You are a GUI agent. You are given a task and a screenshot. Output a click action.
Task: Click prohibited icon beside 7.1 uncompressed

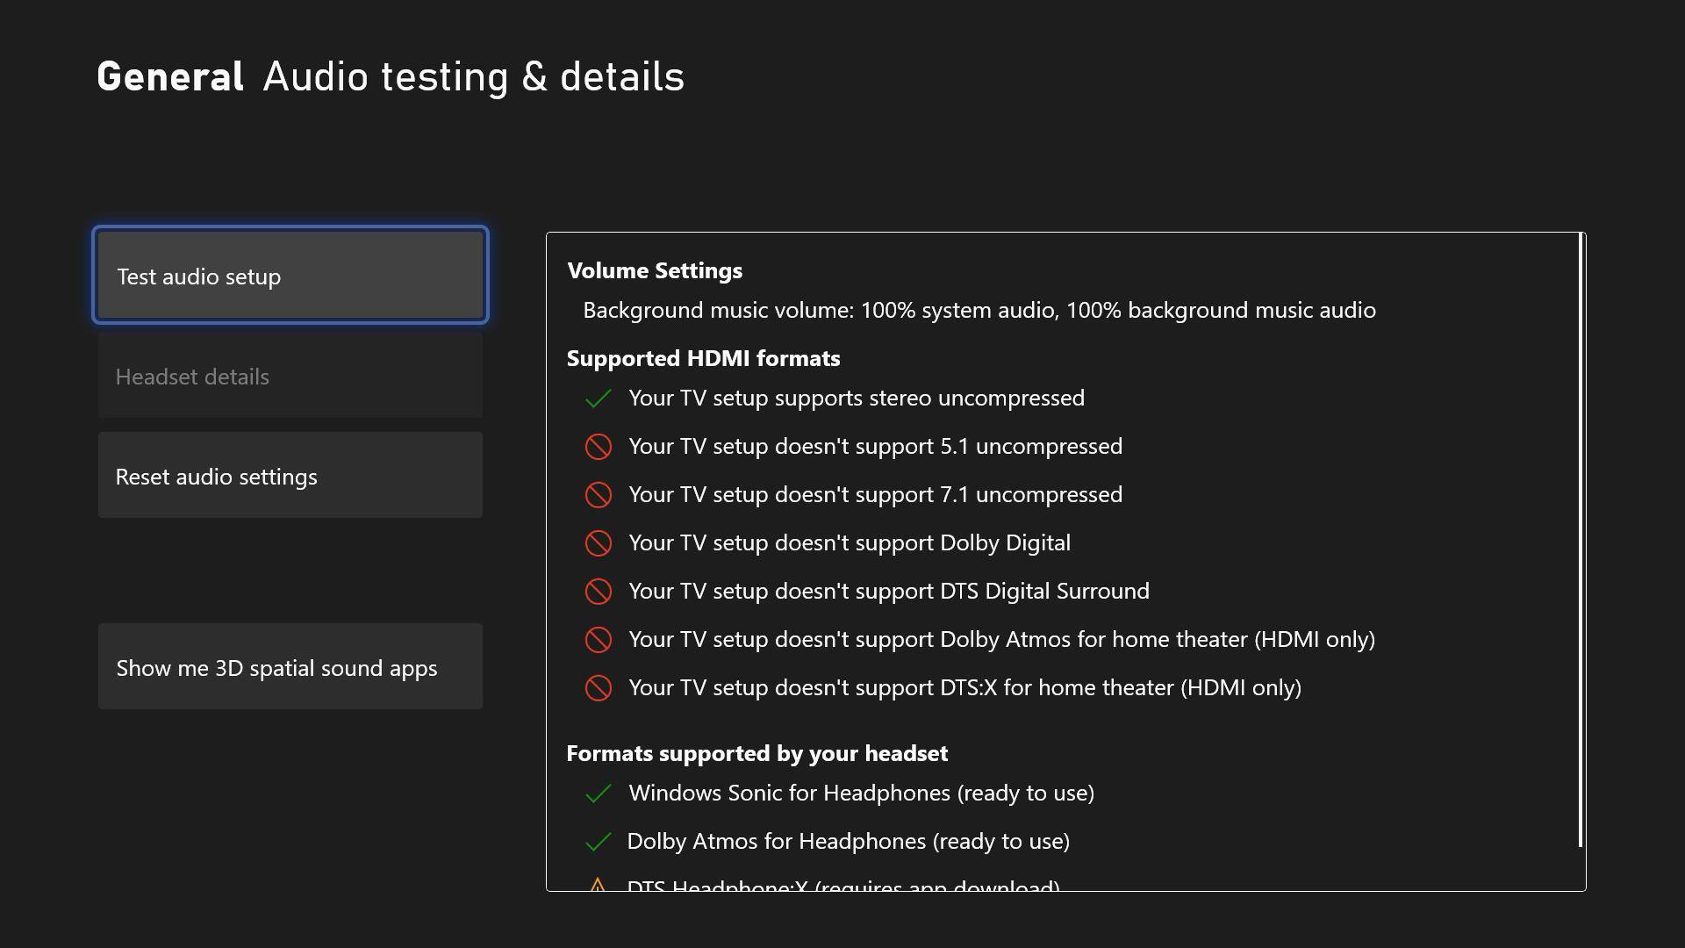pos(598,495)
